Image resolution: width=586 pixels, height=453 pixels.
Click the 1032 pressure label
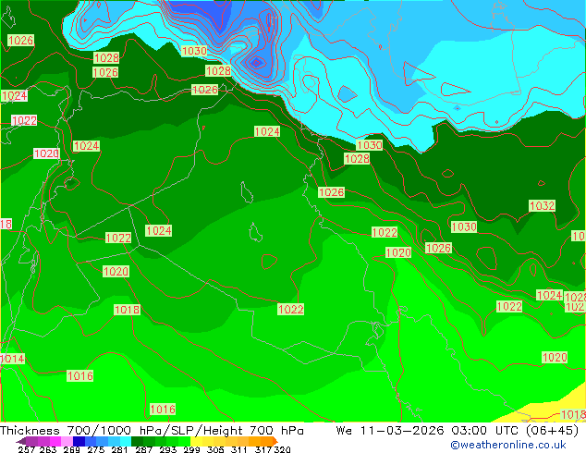(x=542, y=205)
